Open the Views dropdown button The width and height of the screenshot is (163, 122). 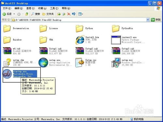click(81, 14)
